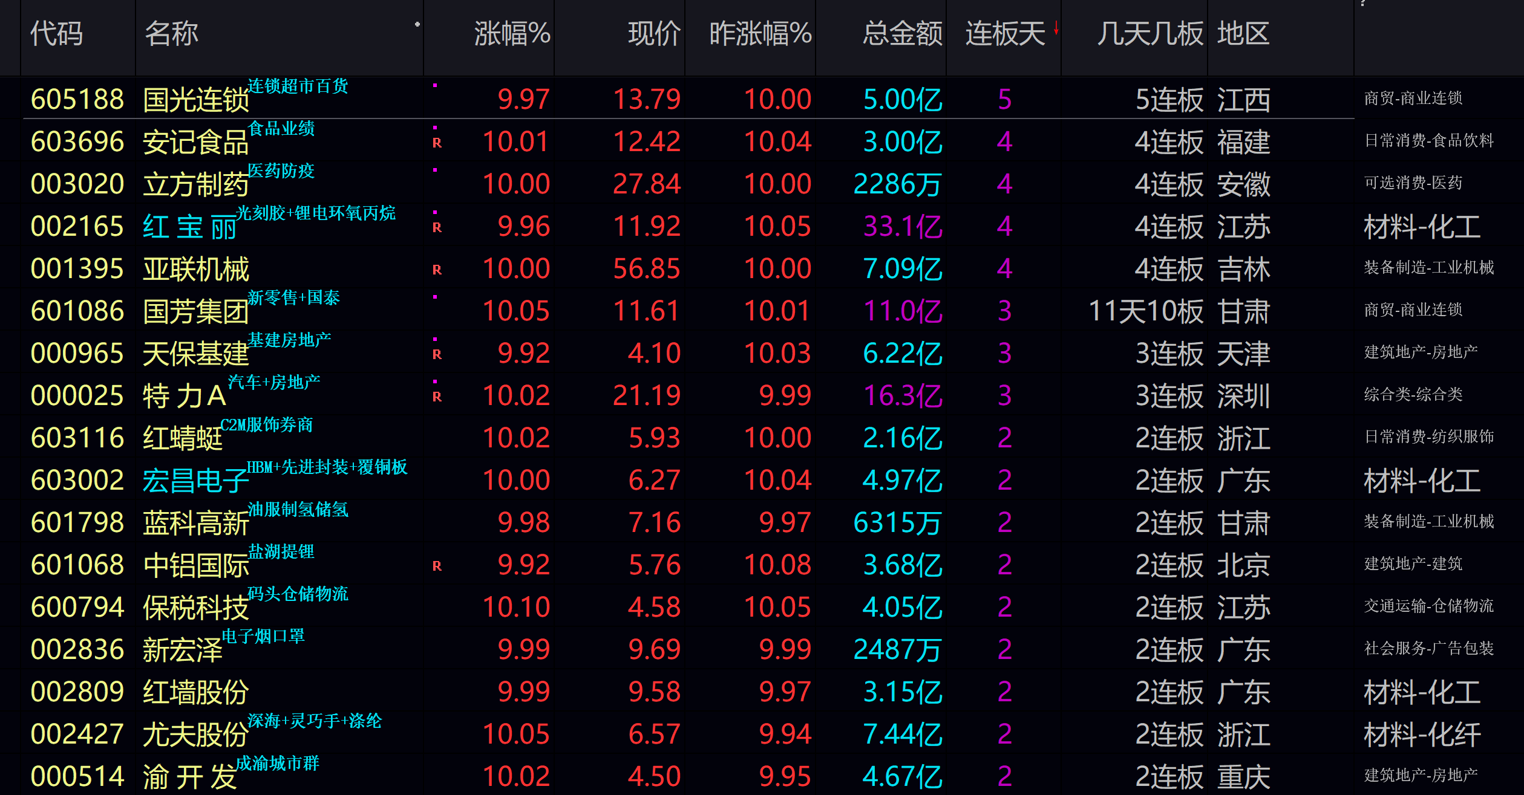
Task: Click industry 综合类-综合类 in 特力A row
Action: pos(1413,395)
